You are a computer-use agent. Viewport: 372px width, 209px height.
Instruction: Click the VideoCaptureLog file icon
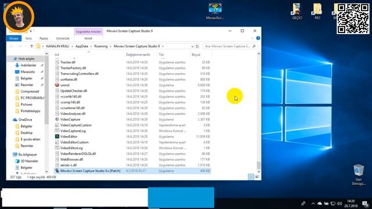point(57,131)
